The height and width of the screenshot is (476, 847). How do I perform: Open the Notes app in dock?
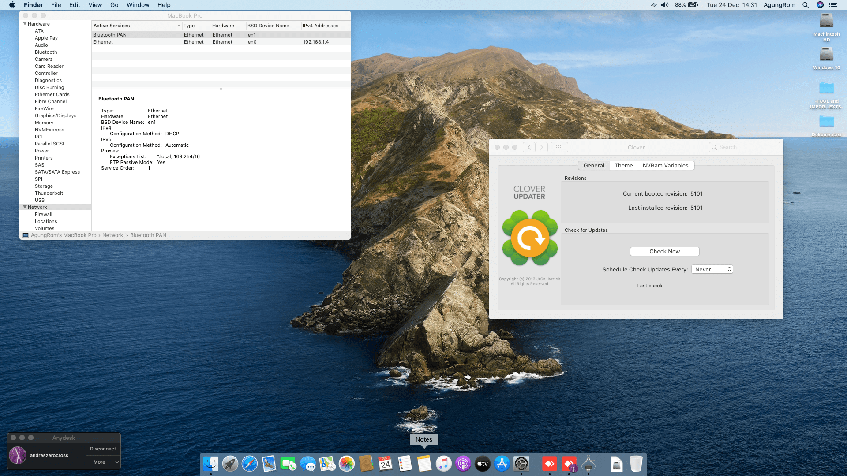point(424,464)
